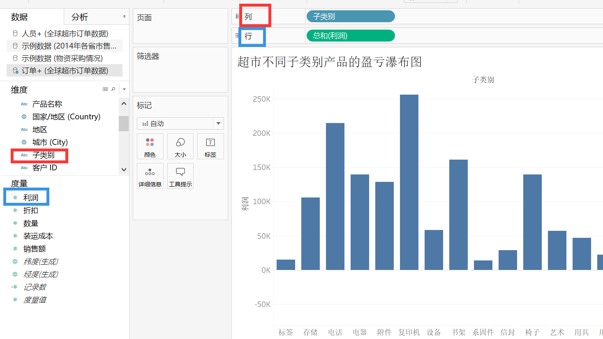Select the 子类别 dimension field
Screen dimensions: 603x339
(43, 155)
